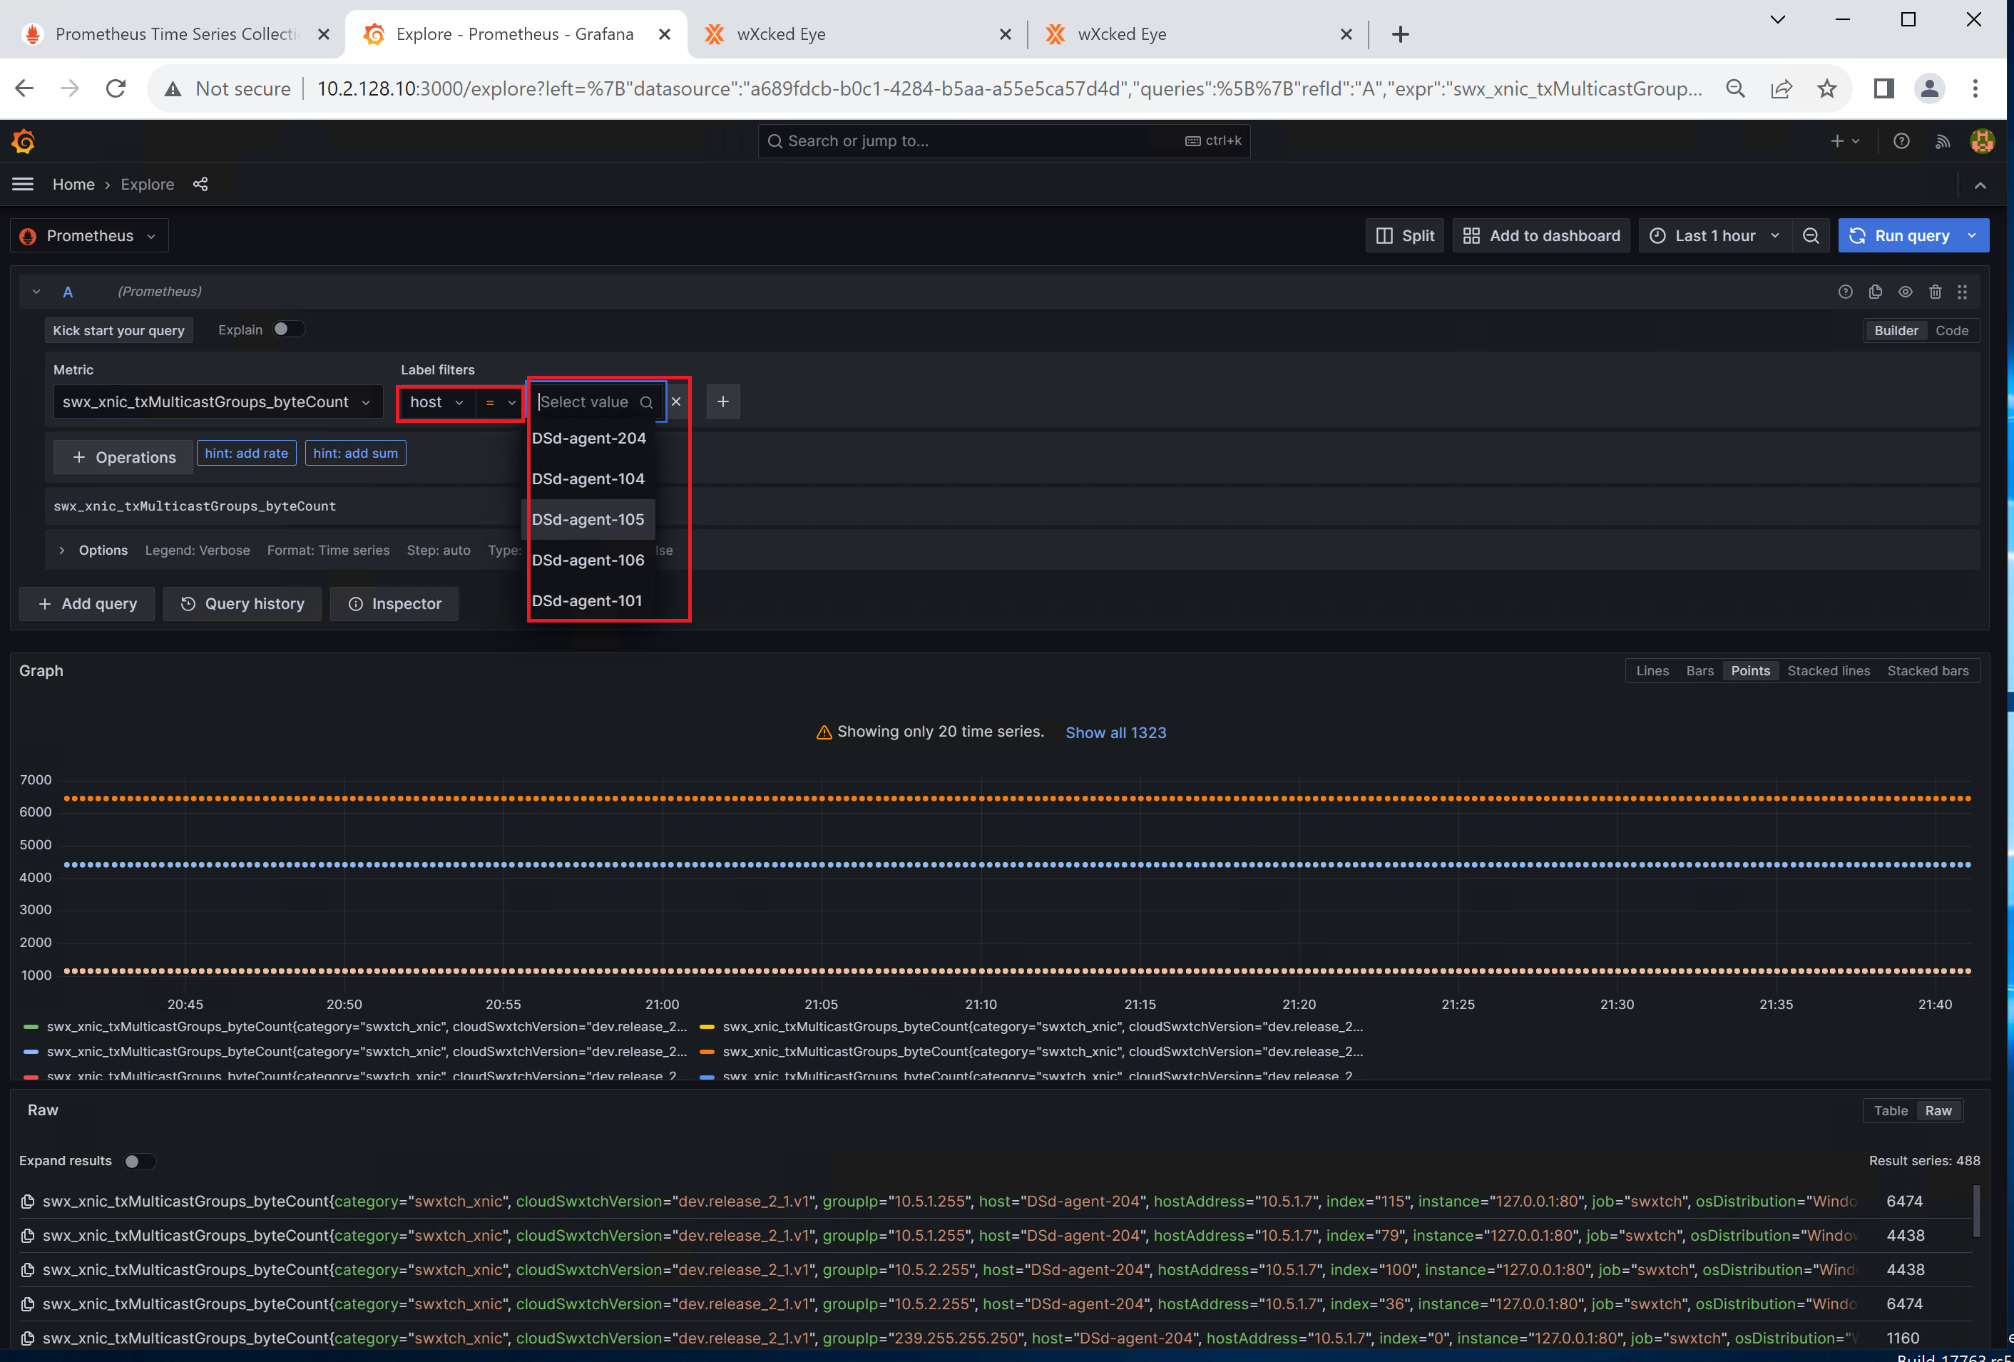Choose DSd-agent-105 in the dropdown
2014x1362 pixels.
588,520
